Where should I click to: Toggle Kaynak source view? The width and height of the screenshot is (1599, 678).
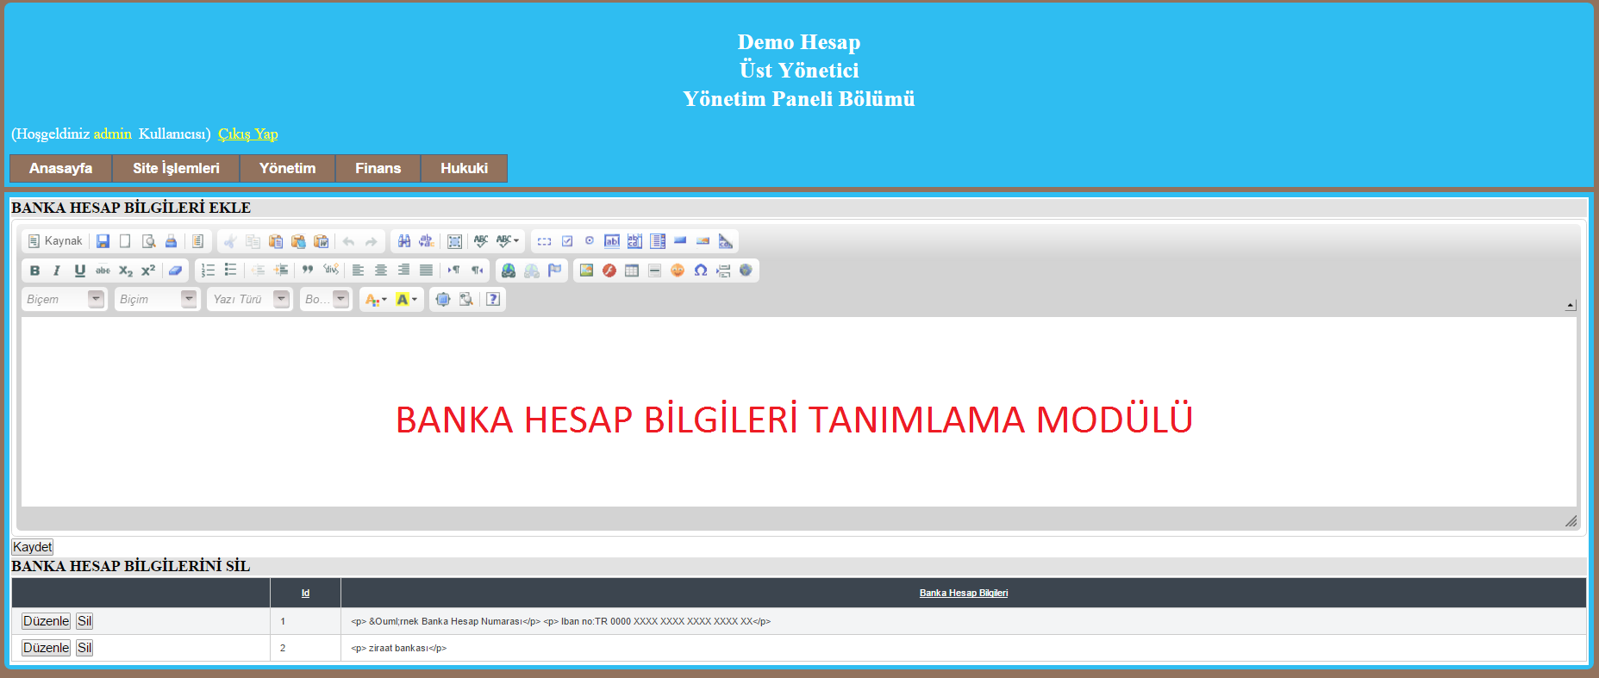click(55, 241)
